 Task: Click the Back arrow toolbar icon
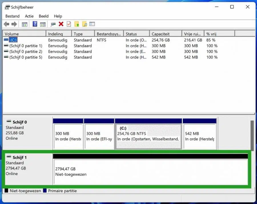click(6, 24)
